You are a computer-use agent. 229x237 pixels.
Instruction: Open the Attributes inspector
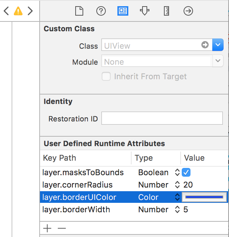coord(145,11)
